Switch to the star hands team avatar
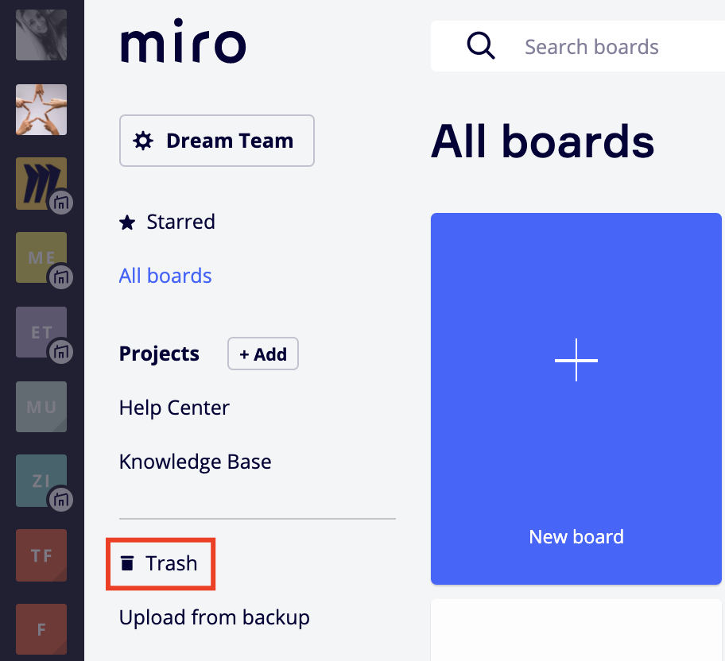725x661 pixels. coord(41,110)
